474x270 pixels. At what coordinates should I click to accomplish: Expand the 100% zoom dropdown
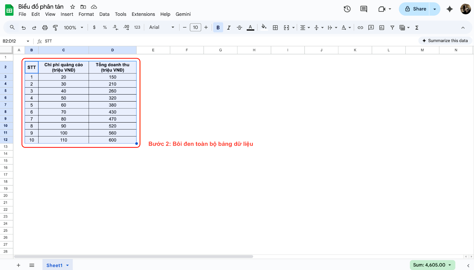pyautogui.click(x=73, y=28)
